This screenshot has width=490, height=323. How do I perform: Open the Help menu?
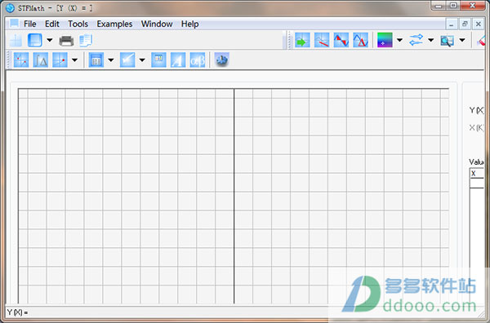click(190, 24)
